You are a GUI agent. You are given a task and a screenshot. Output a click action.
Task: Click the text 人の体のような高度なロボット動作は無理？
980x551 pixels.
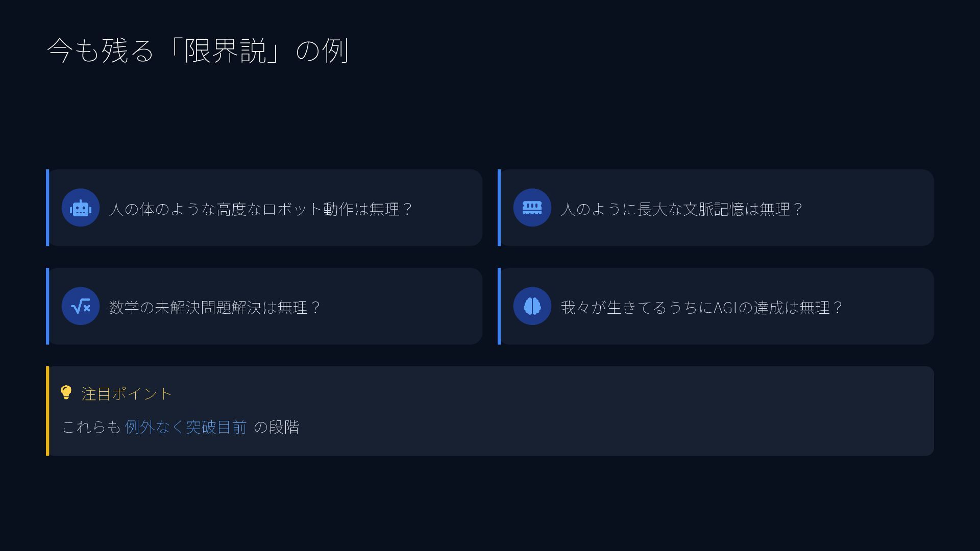click(260, 209)
